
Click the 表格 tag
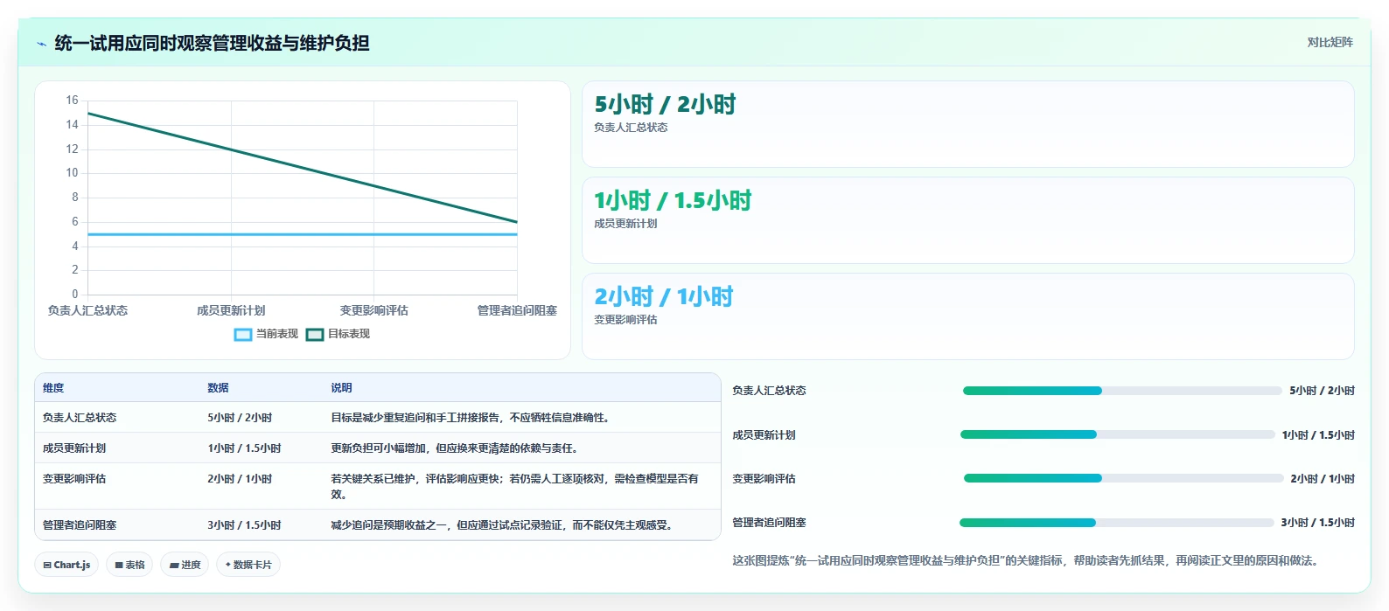[129, 565]
